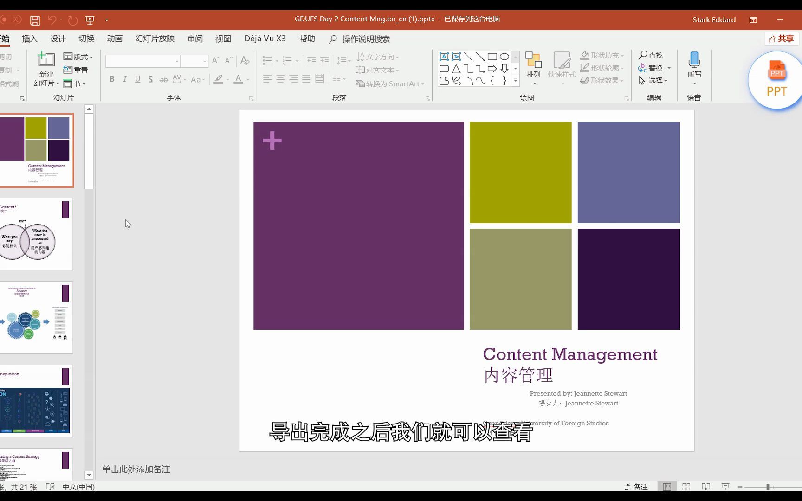
Task: Click the 共享 share button
Action: click(781, 39)
